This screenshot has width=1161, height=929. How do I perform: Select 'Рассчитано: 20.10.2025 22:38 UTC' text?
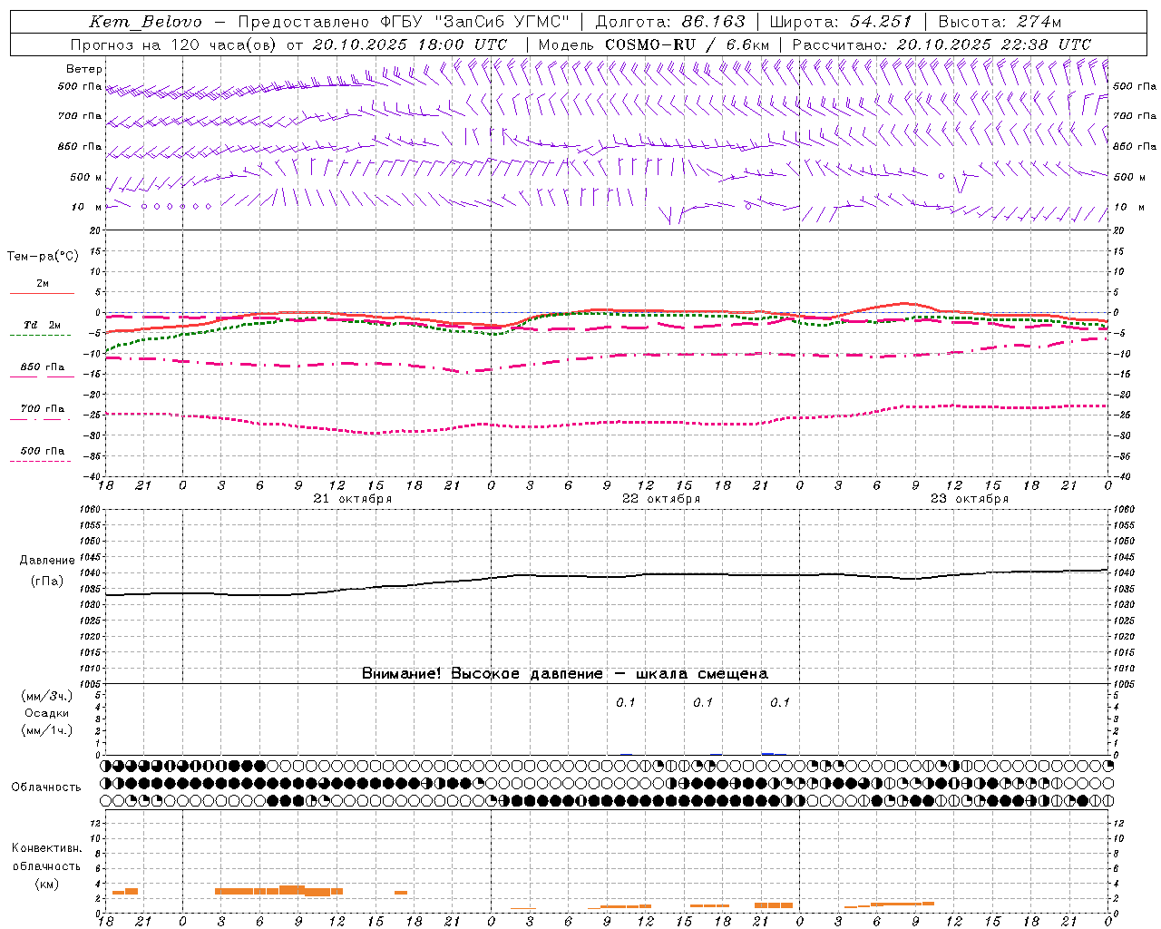(941, 44)
